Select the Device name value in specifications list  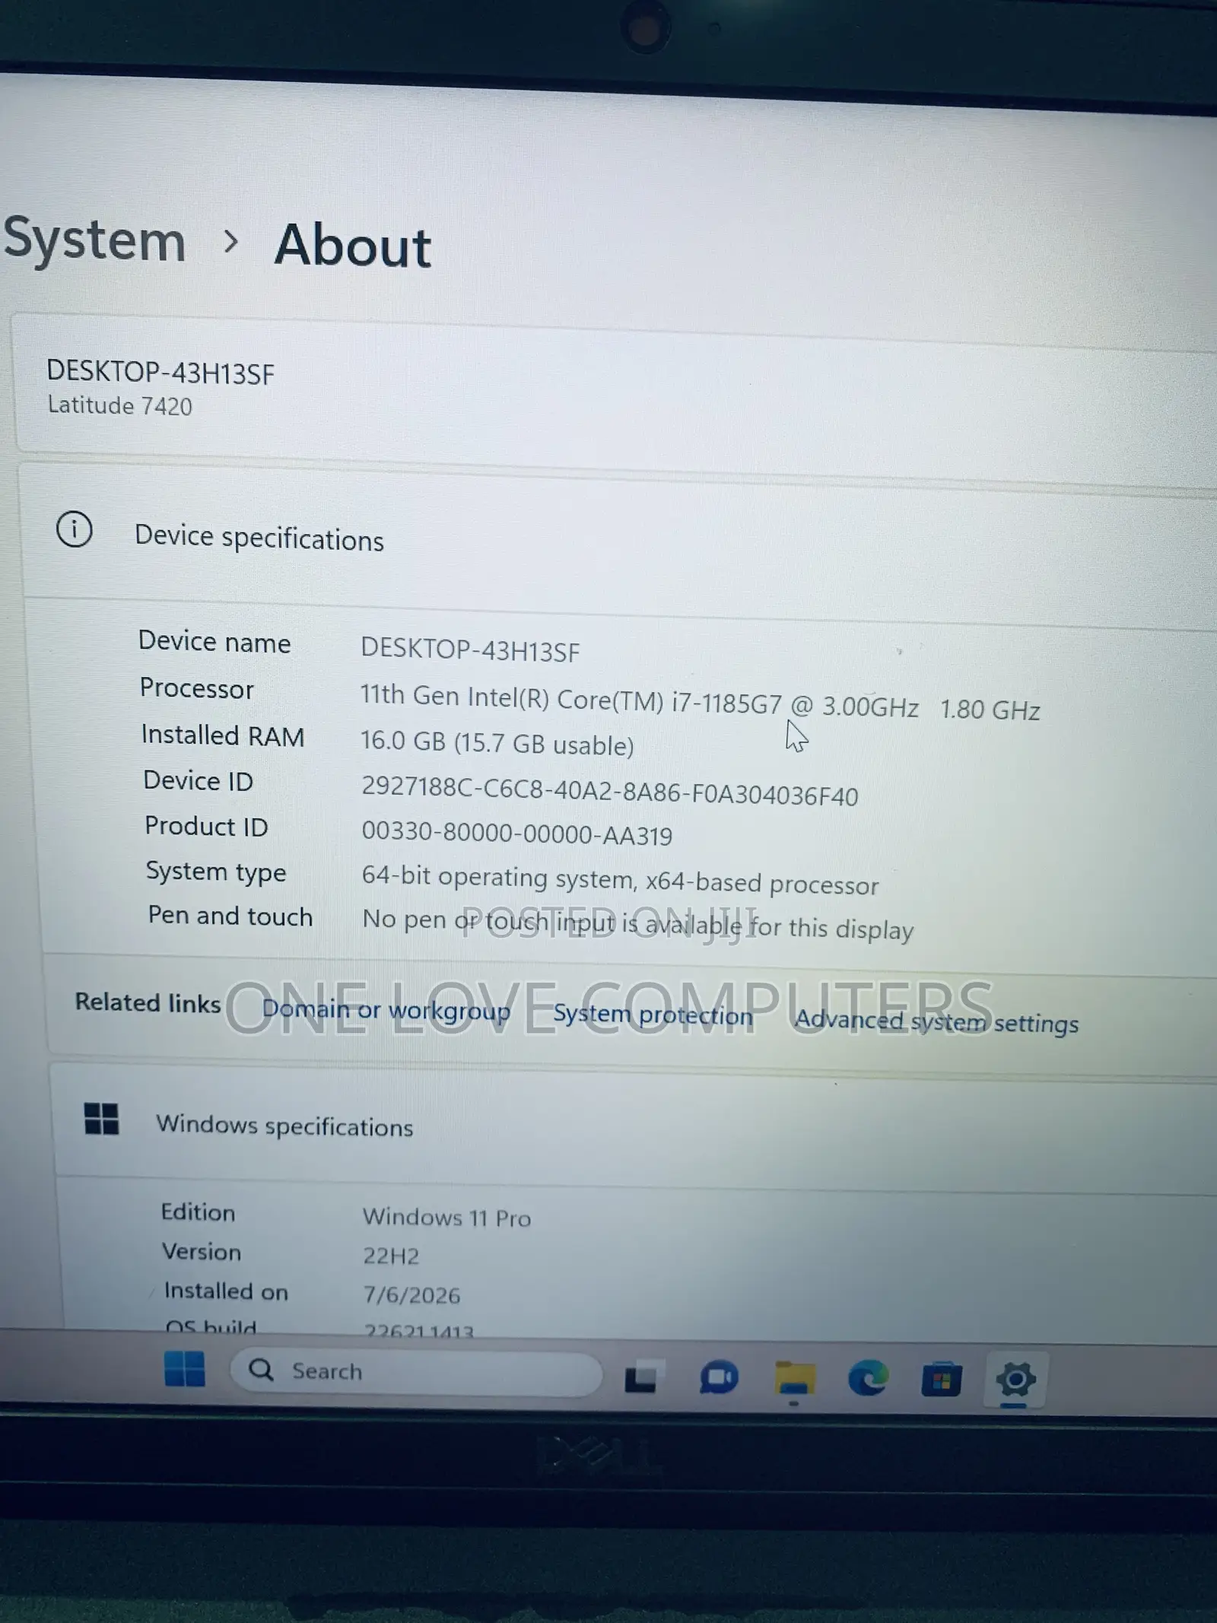(x=470, y=650)
